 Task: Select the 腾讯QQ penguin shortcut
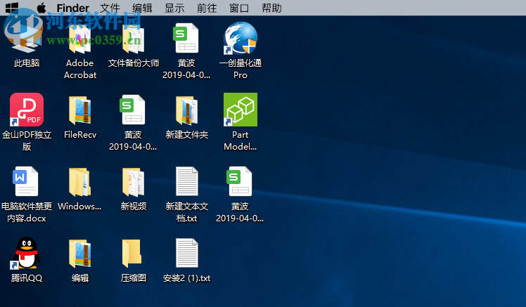click(x=26, y=253)
